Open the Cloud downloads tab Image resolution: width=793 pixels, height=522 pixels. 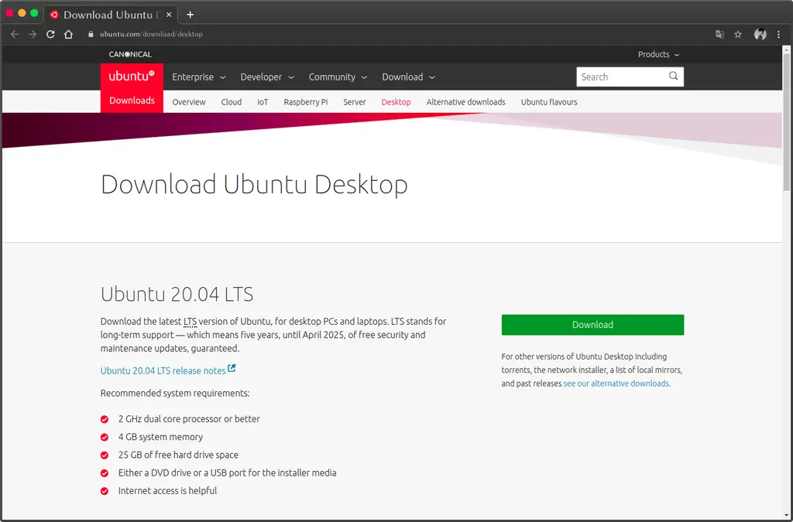231,102
